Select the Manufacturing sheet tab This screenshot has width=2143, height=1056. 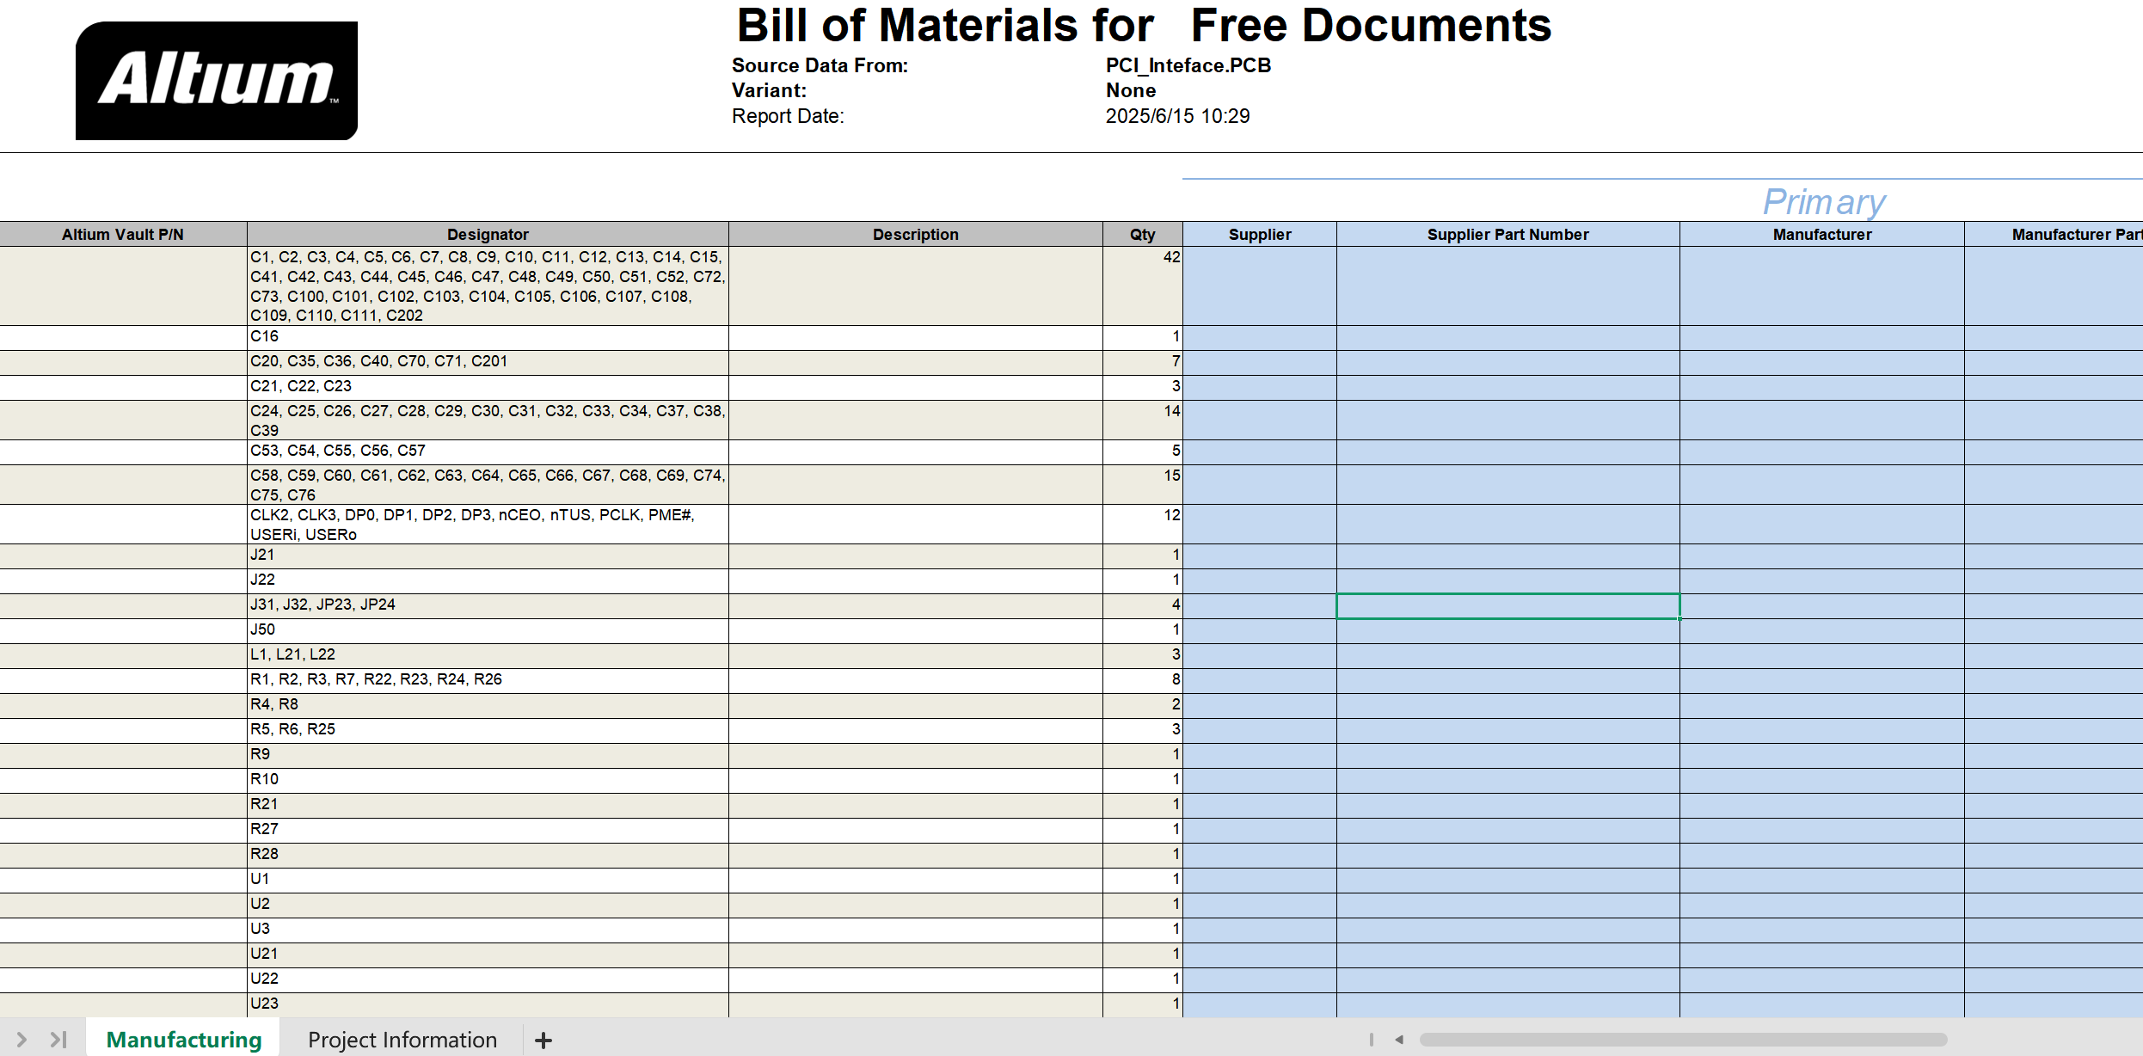[x=183, y=1040]
